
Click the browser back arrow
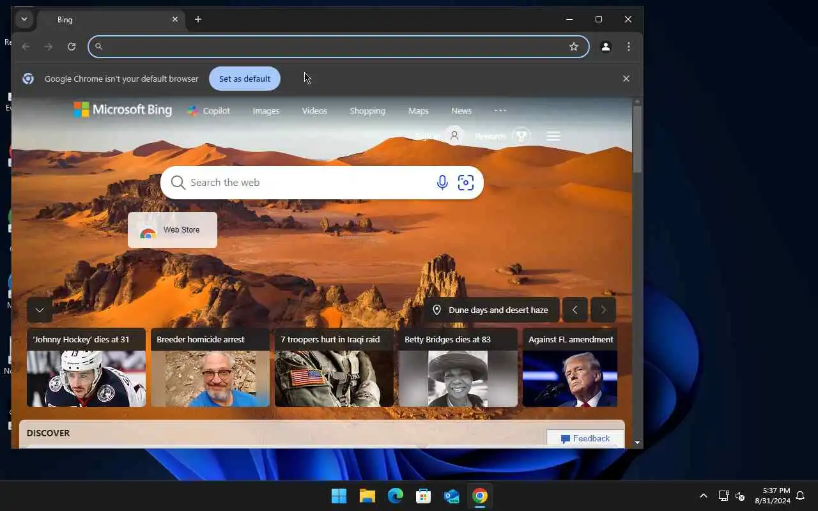[x=26, y=47]
